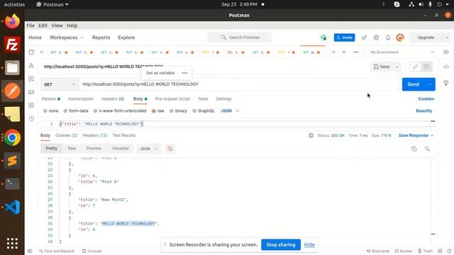Switch response view to Raw
This screenshot has width=454, height=255.
point(72,149)
